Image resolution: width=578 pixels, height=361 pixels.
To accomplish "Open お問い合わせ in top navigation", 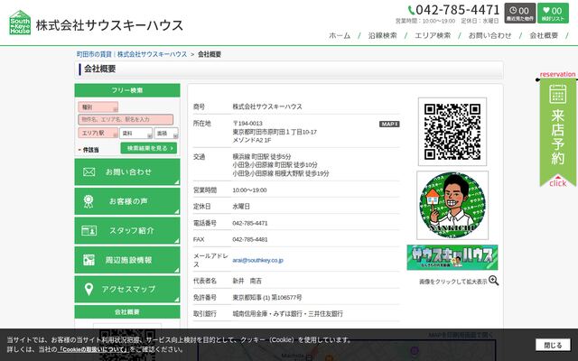I will tap(489, 35).
